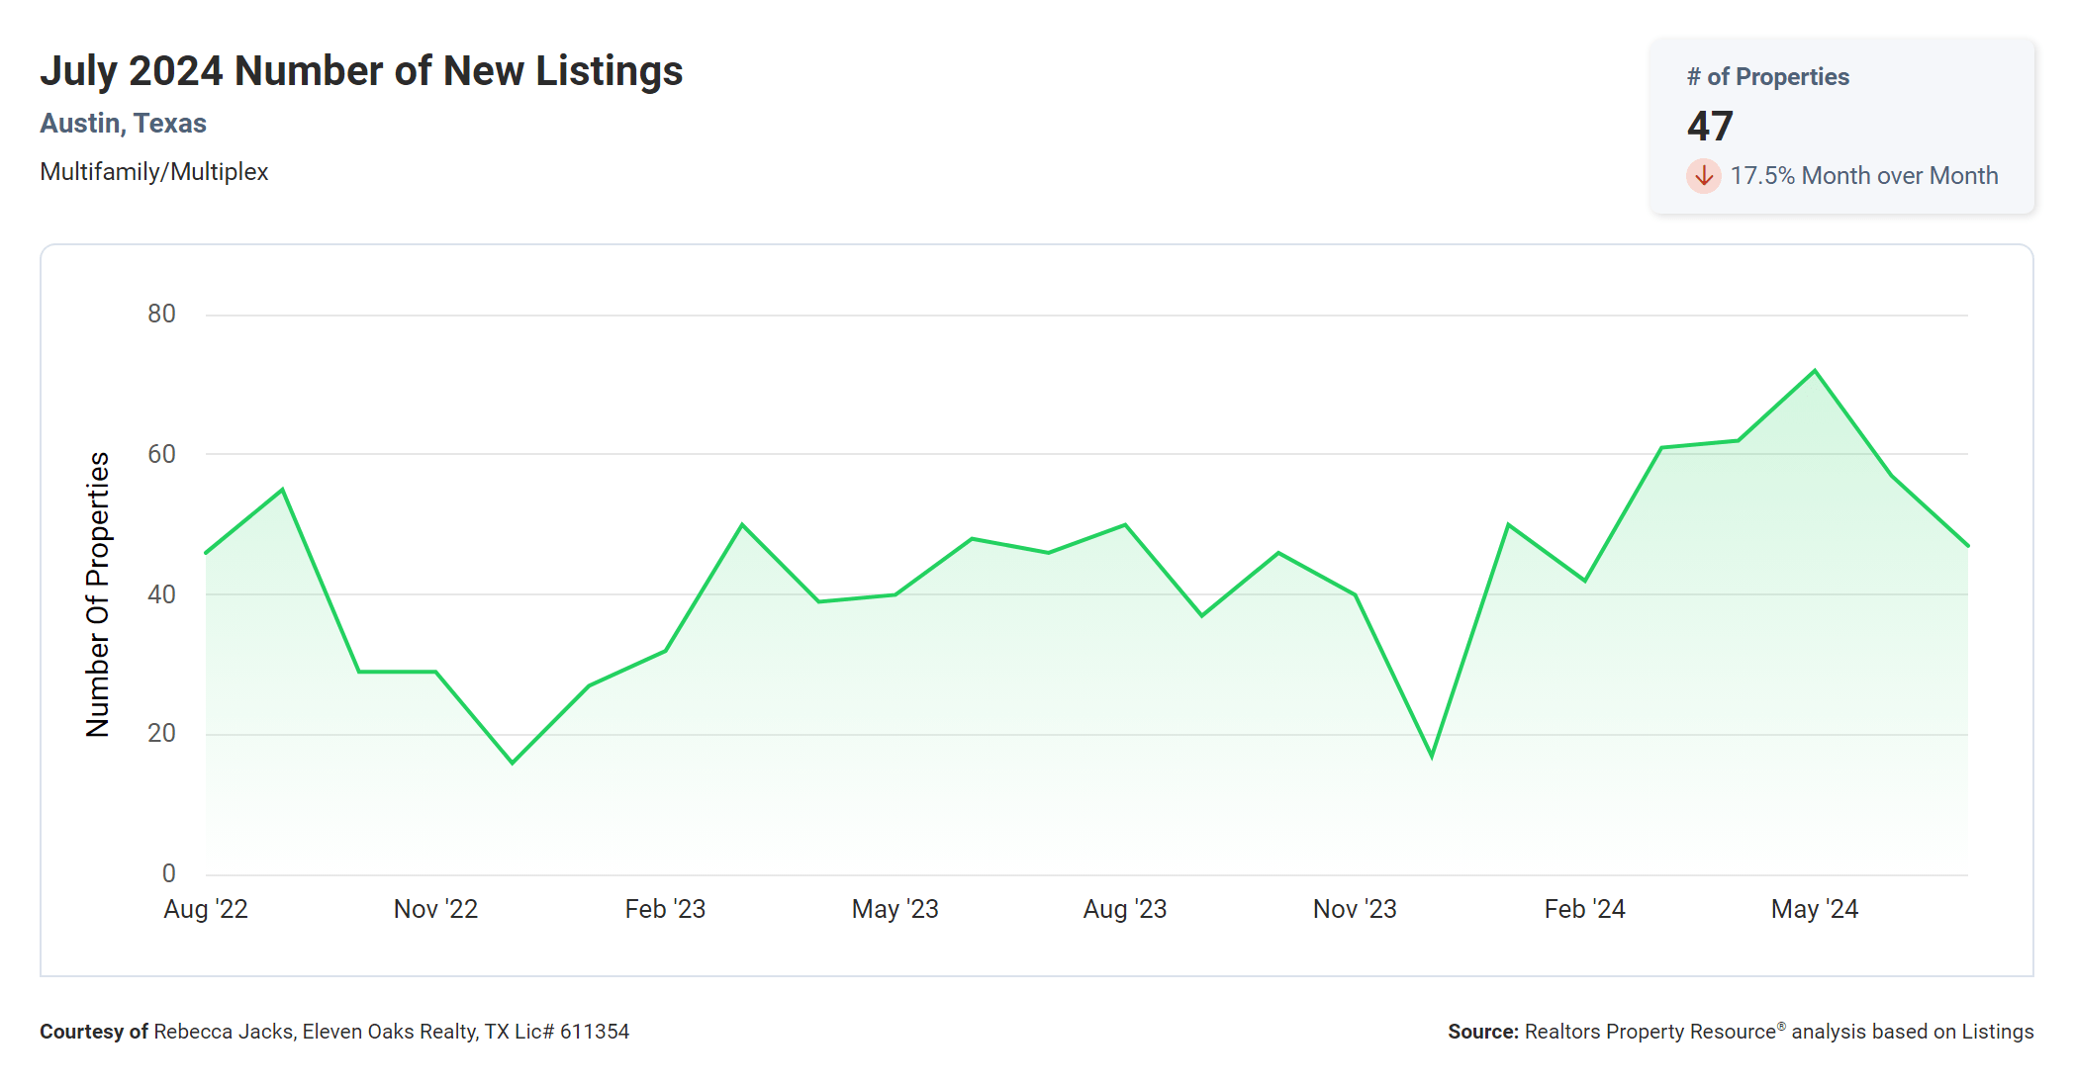This screenshot has height=1088, width=2074.
Task: Click the 80 y-axis gridline label
Action: [161, 315]
